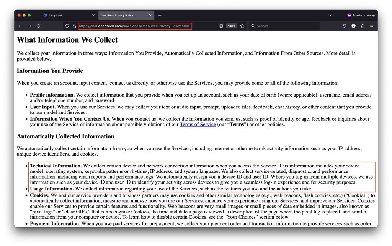Click 'Information When You Contact Us.' text
This screenshot has width=392, height=246.
70,119
